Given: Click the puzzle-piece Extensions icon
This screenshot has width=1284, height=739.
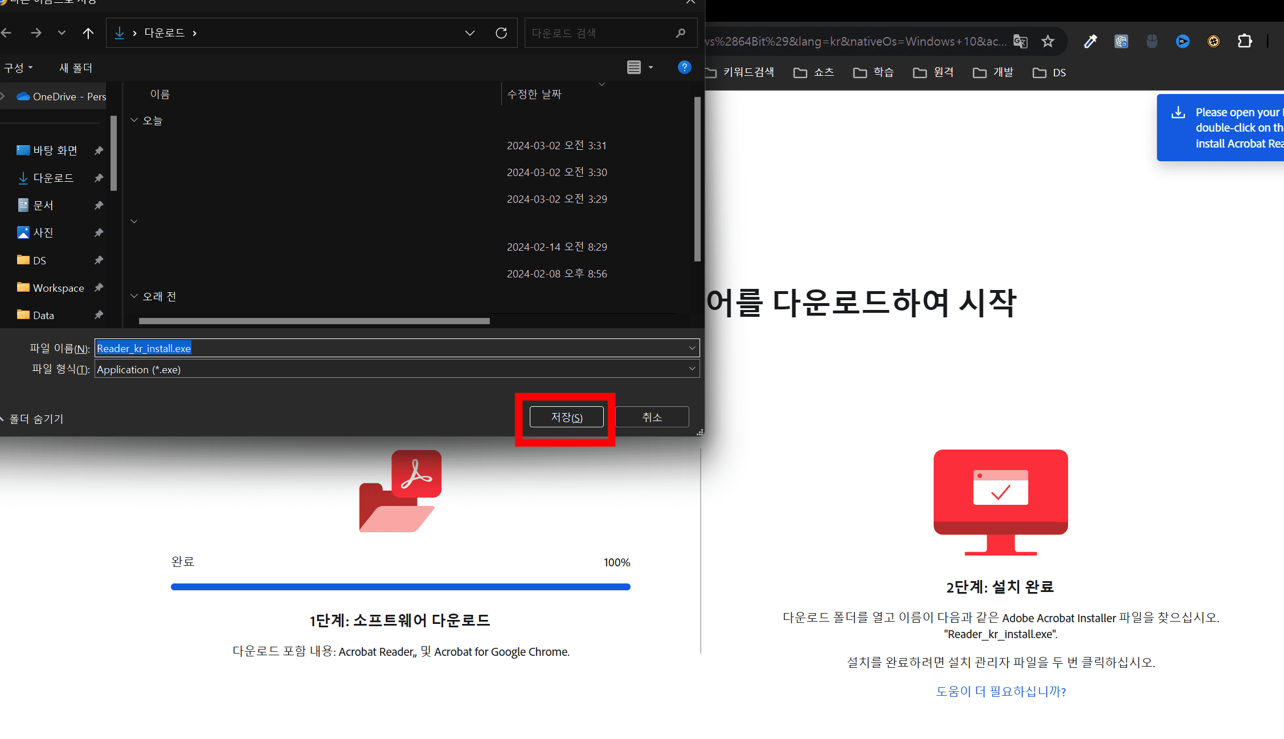Looking at the screenshot, I should 1245,41.
